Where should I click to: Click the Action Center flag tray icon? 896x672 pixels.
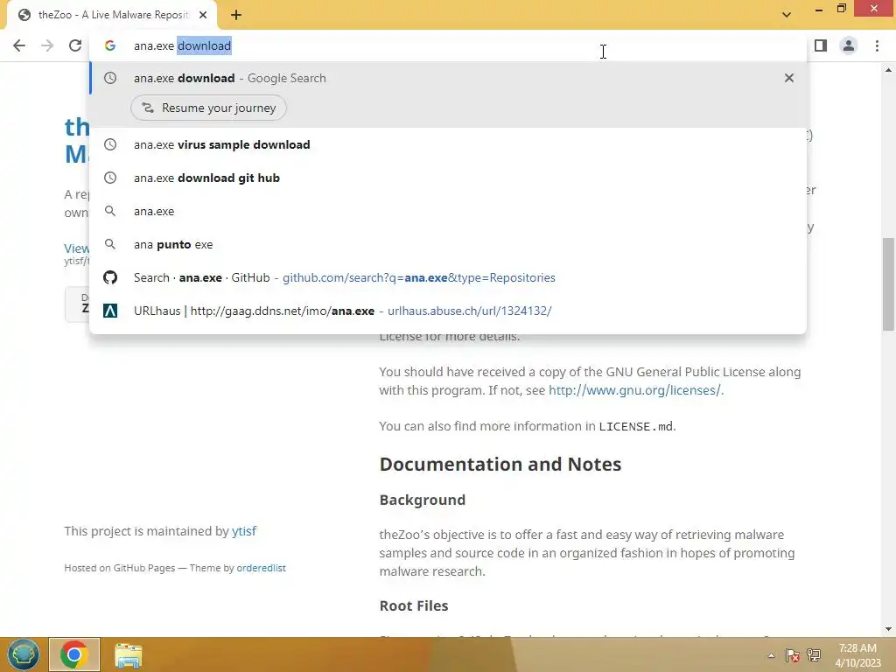[x=792, y=655]
